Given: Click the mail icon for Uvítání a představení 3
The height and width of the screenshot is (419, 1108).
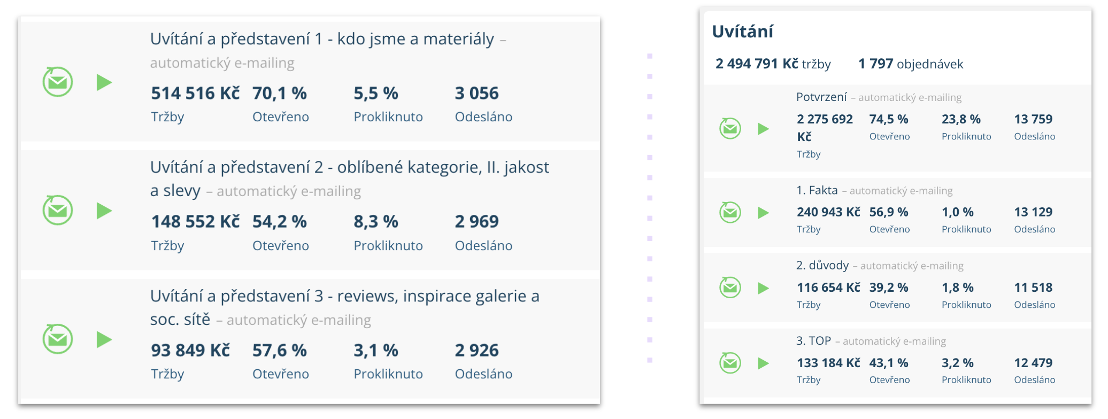Looking at the screenshot, I should coord(58,339).
